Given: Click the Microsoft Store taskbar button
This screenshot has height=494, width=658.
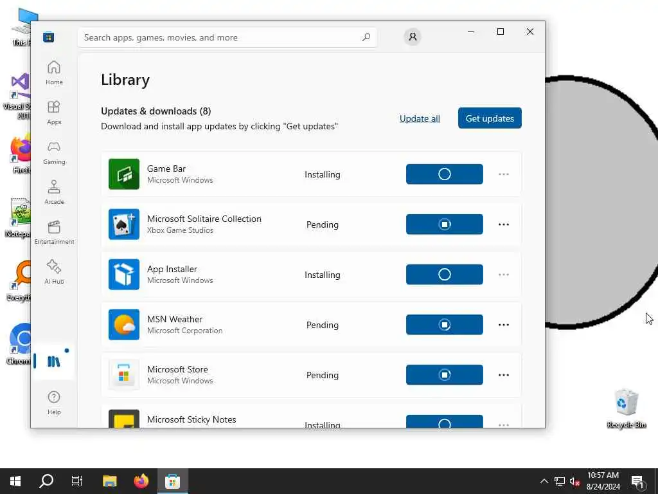Looking at the screenshot, I should point(172,481).
